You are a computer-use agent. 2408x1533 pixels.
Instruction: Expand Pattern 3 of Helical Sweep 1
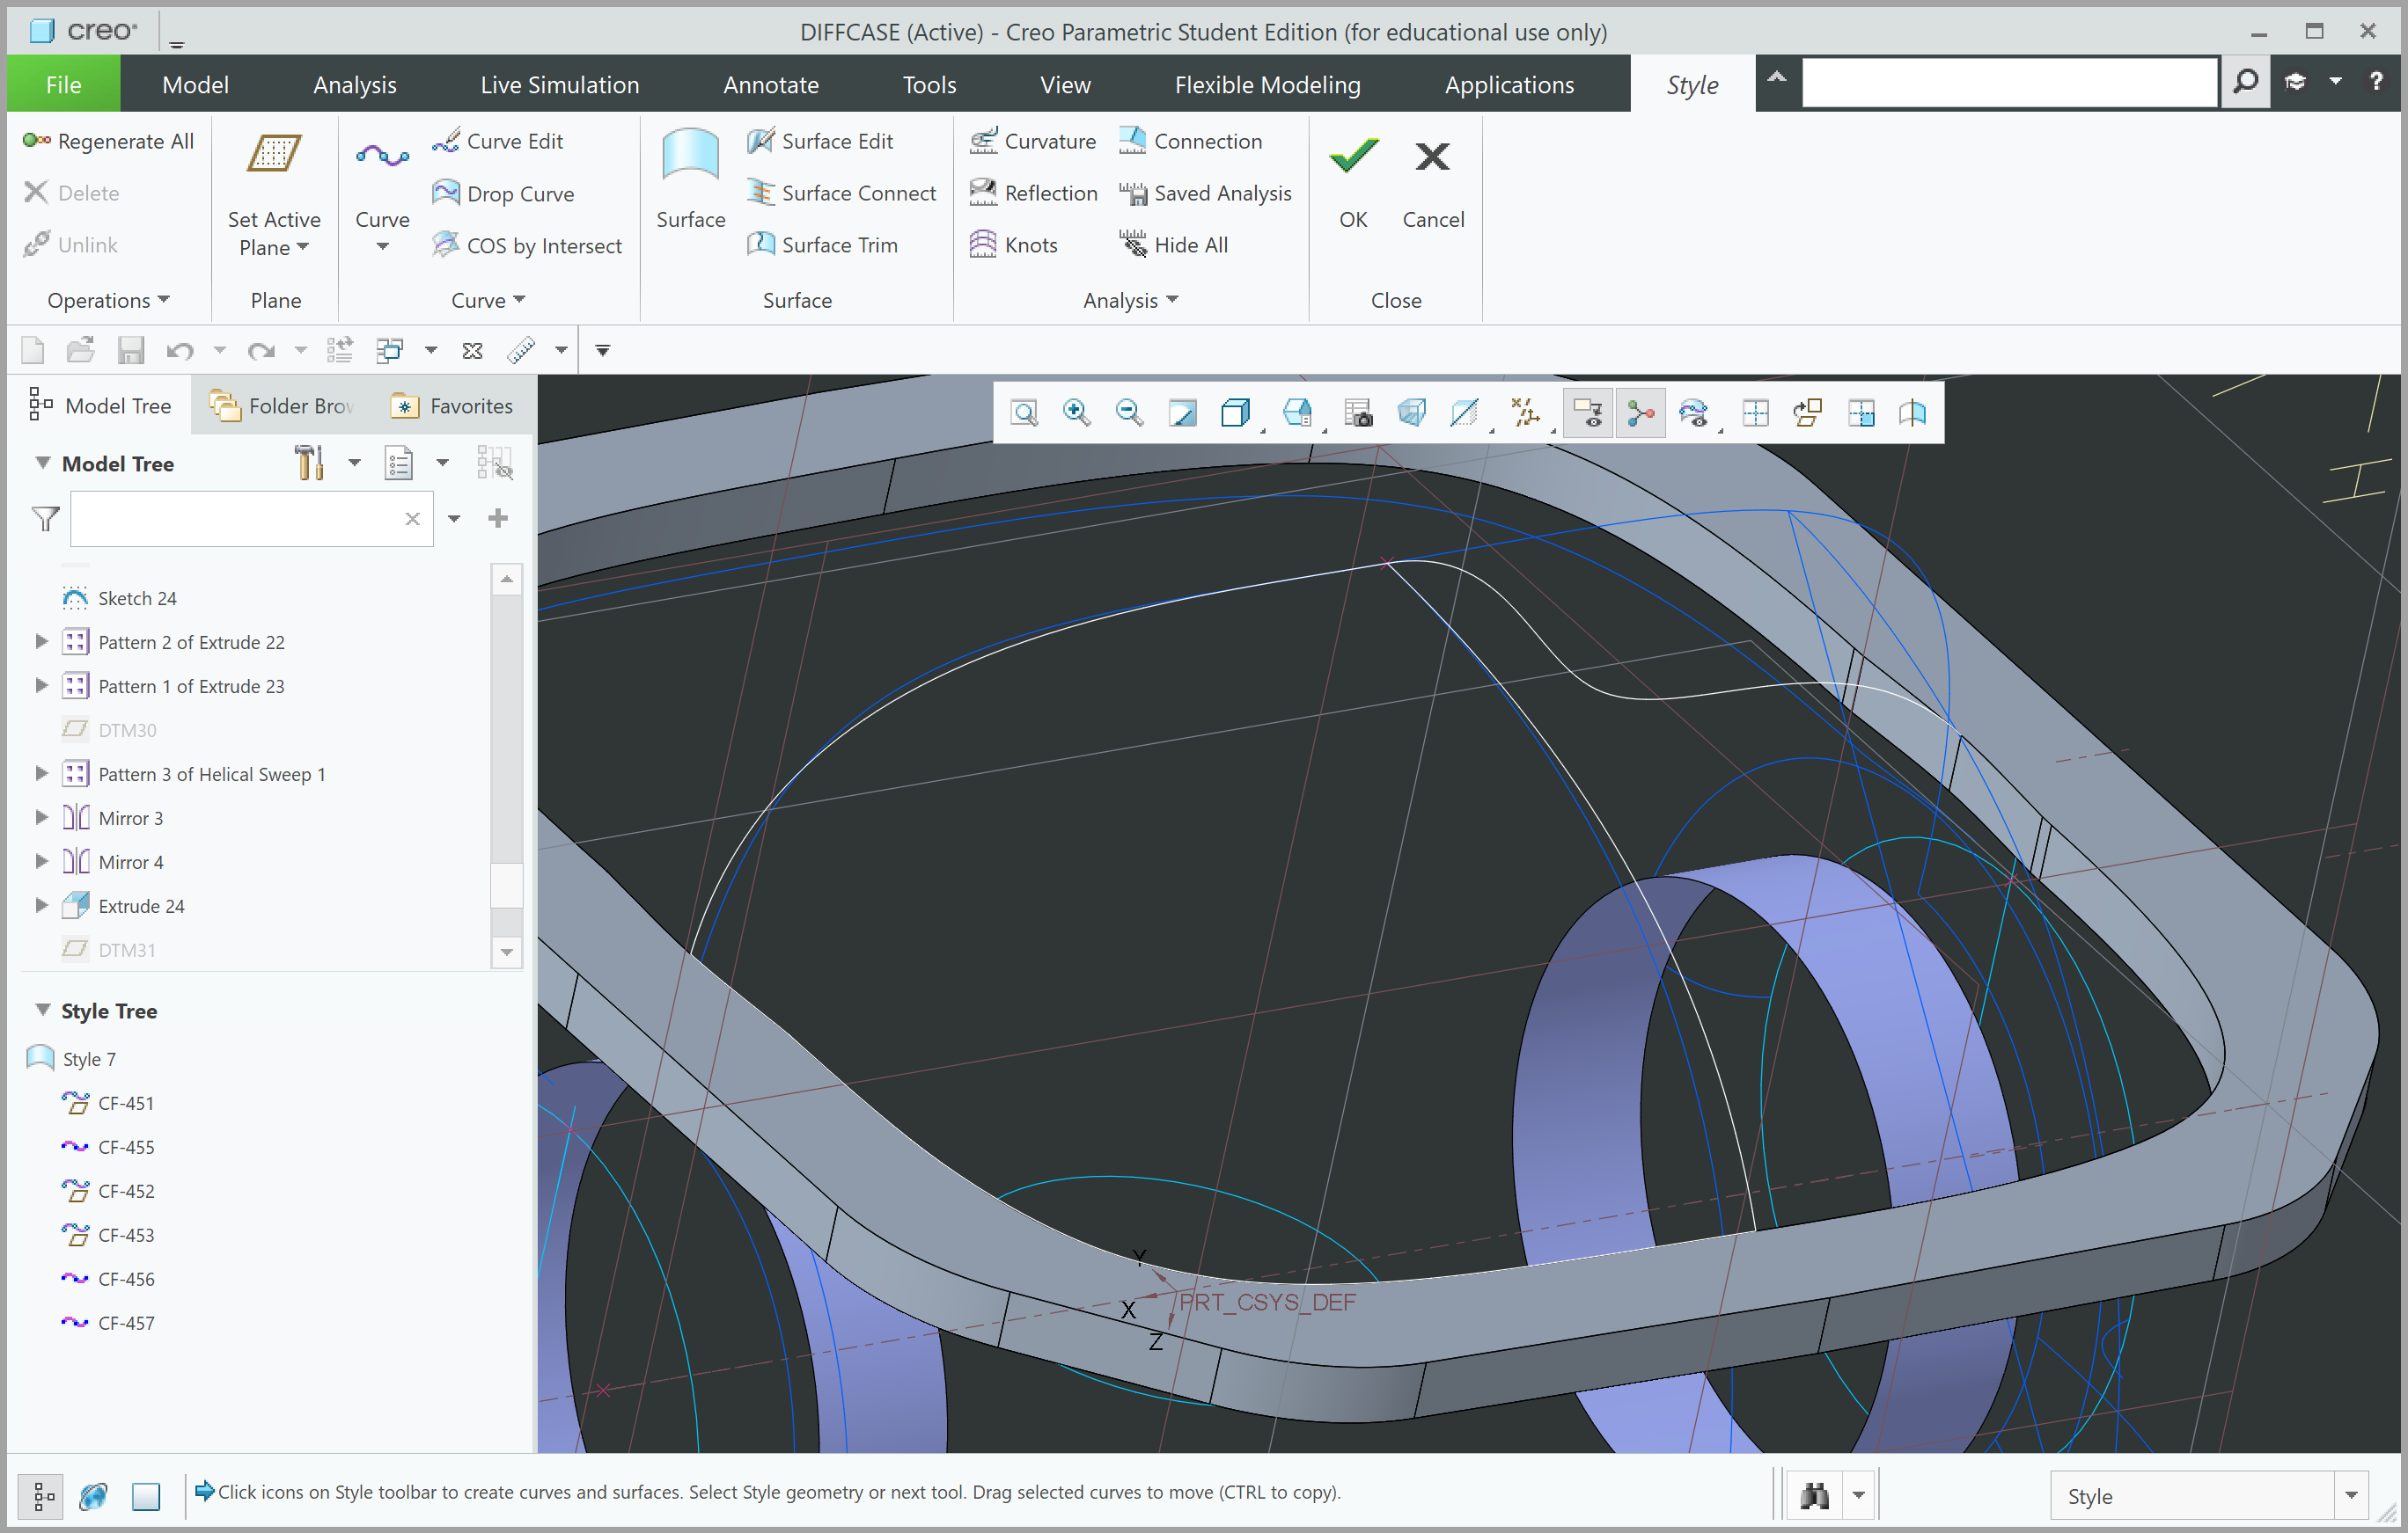click(x=42, y=773)
